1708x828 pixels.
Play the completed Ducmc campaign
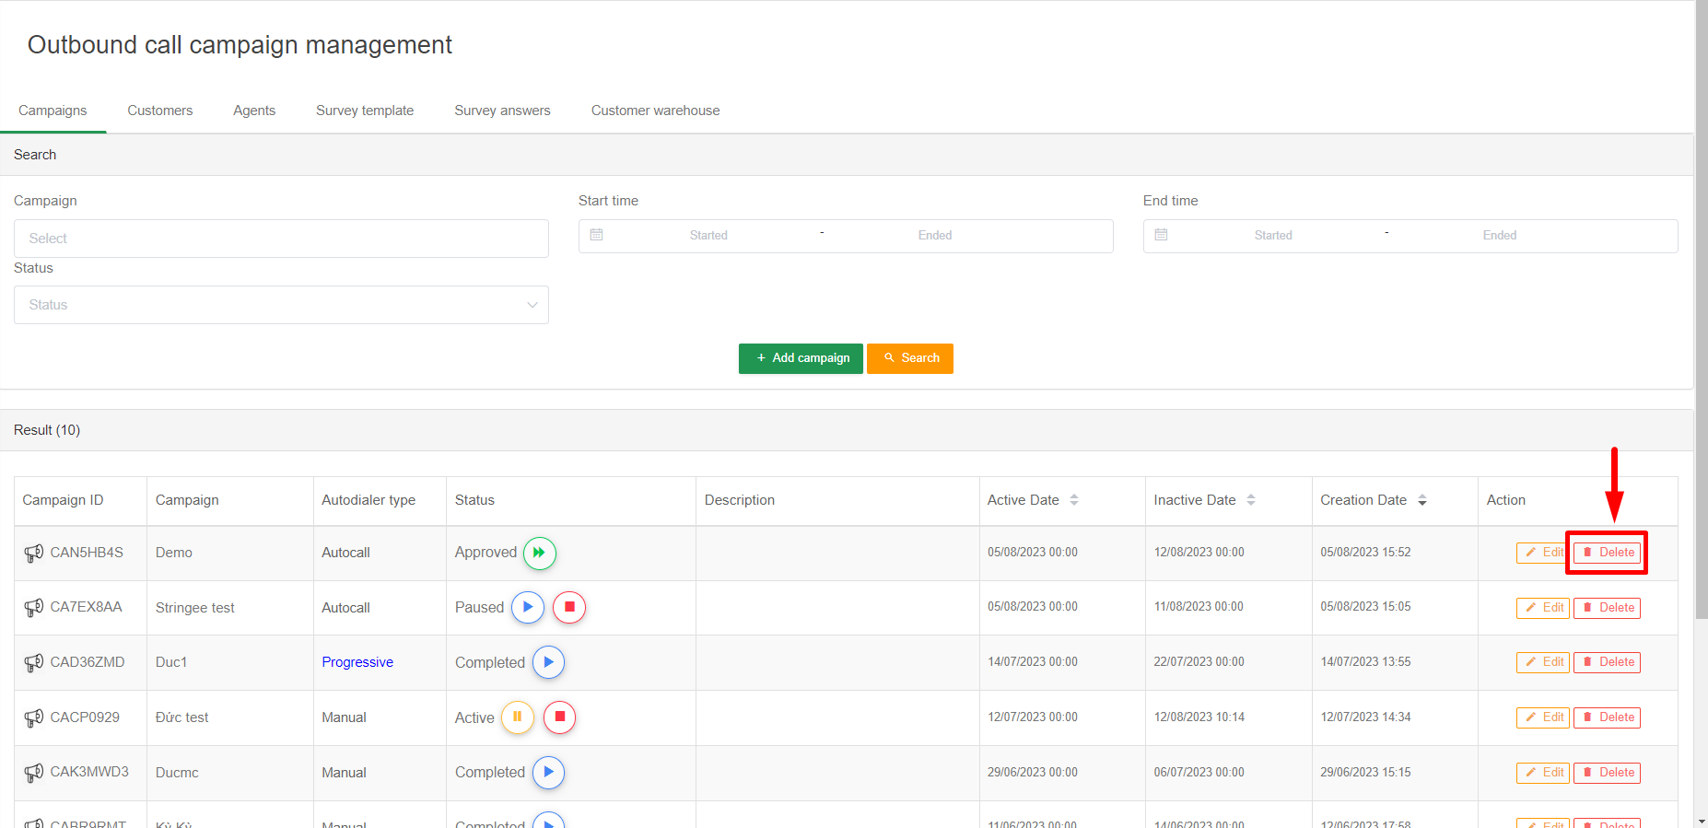548,773
